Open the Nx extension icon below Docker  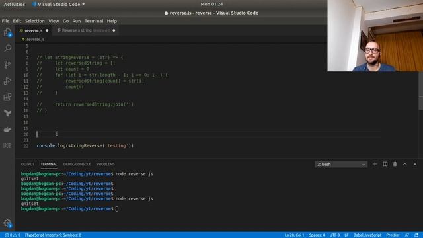[x=7, y=145]
